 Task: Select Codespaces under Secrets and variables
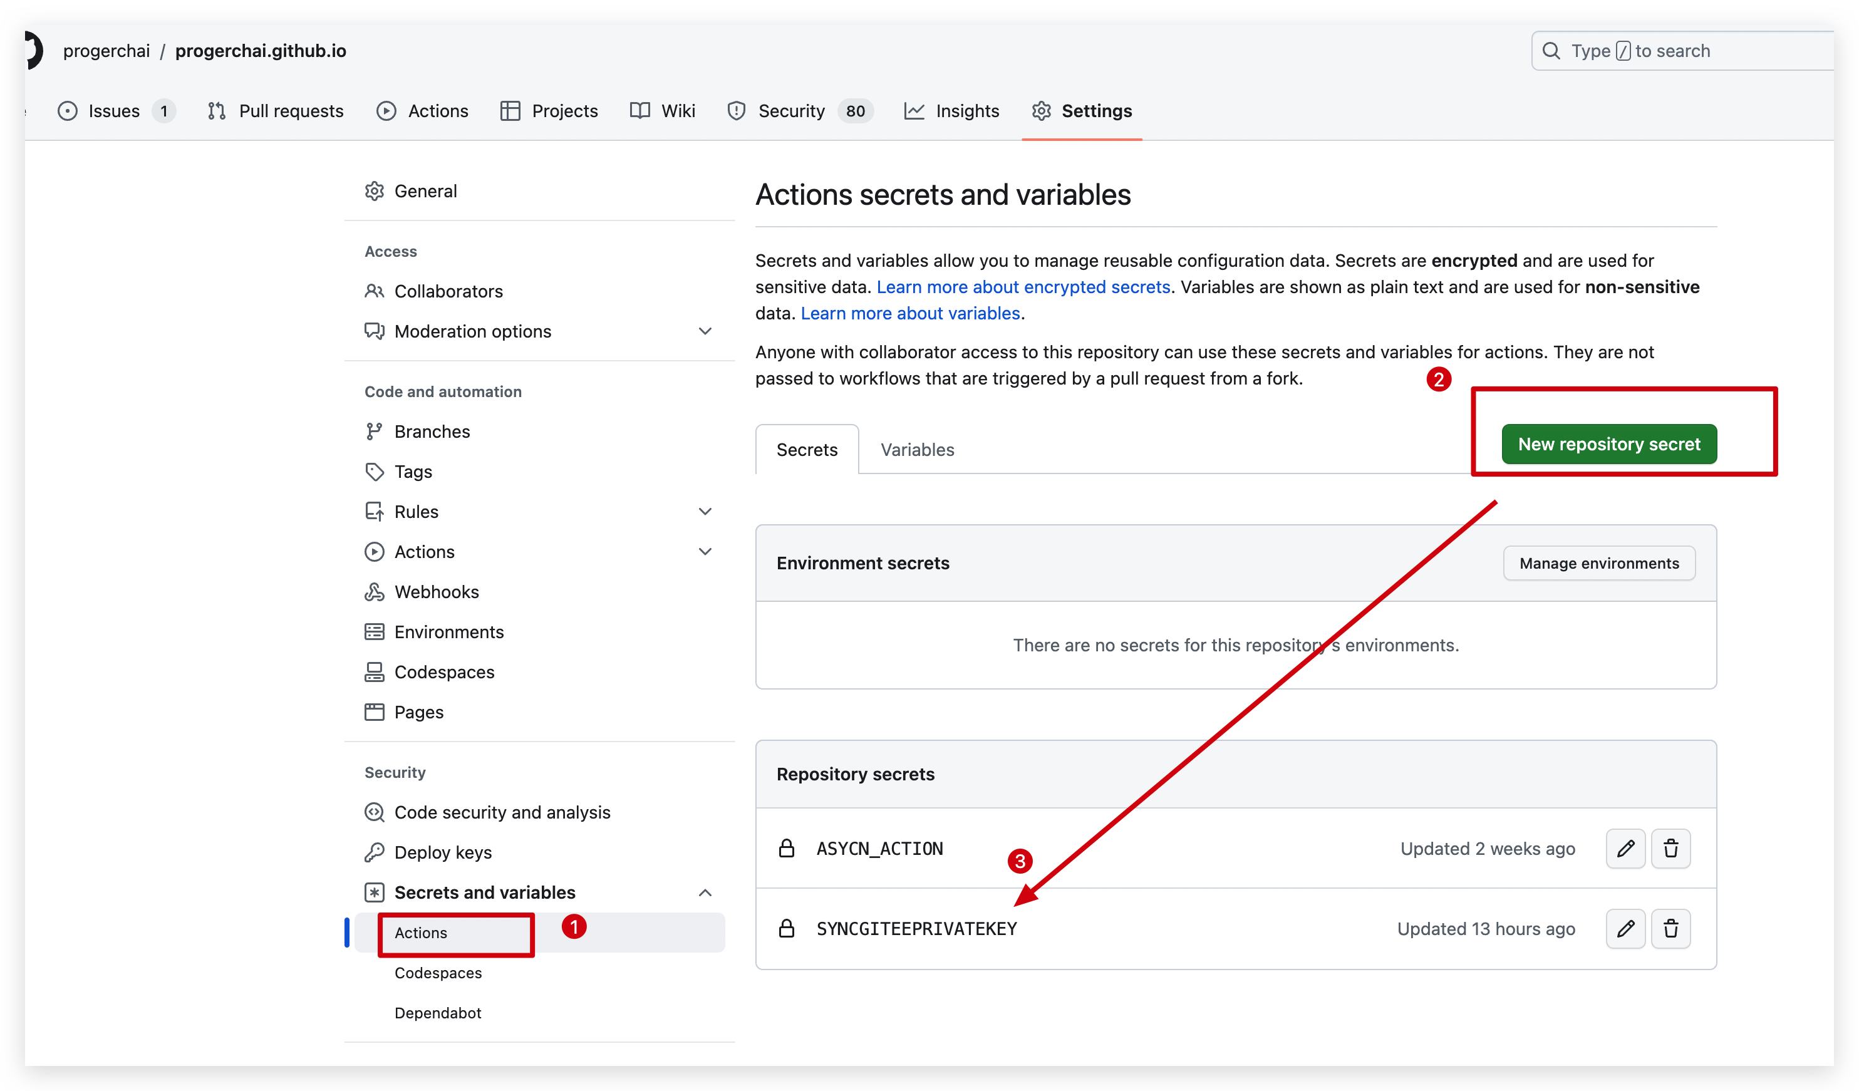[x=437, y=973]
